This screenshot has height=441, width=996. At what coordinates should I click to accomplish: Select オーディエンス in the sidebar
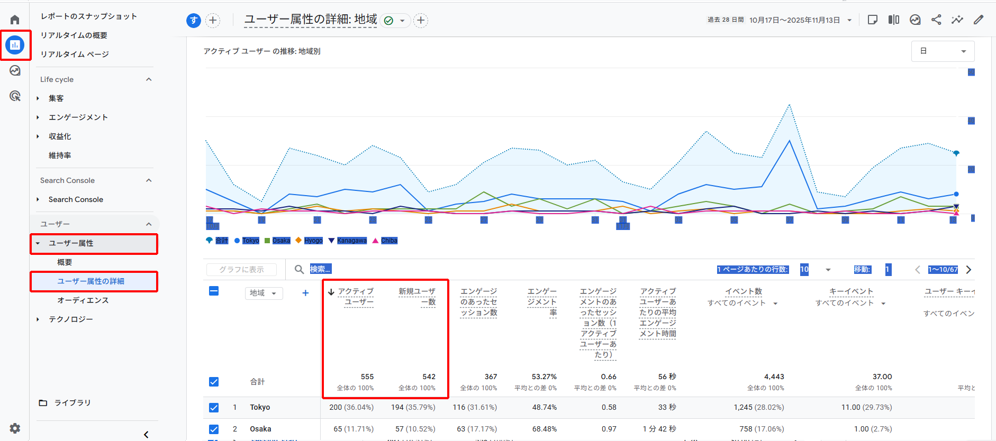click(x=83, y=300)
